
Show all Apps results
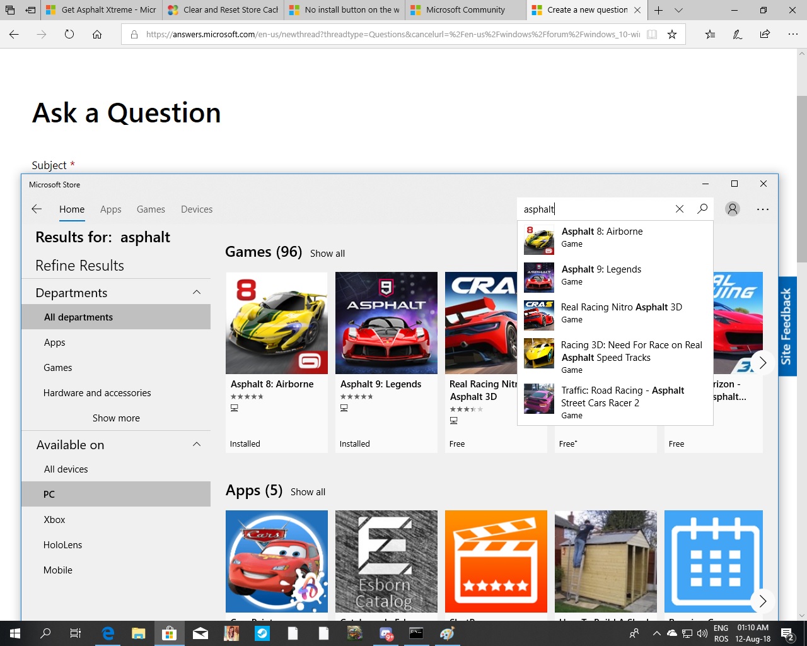[x=308, y=492]
